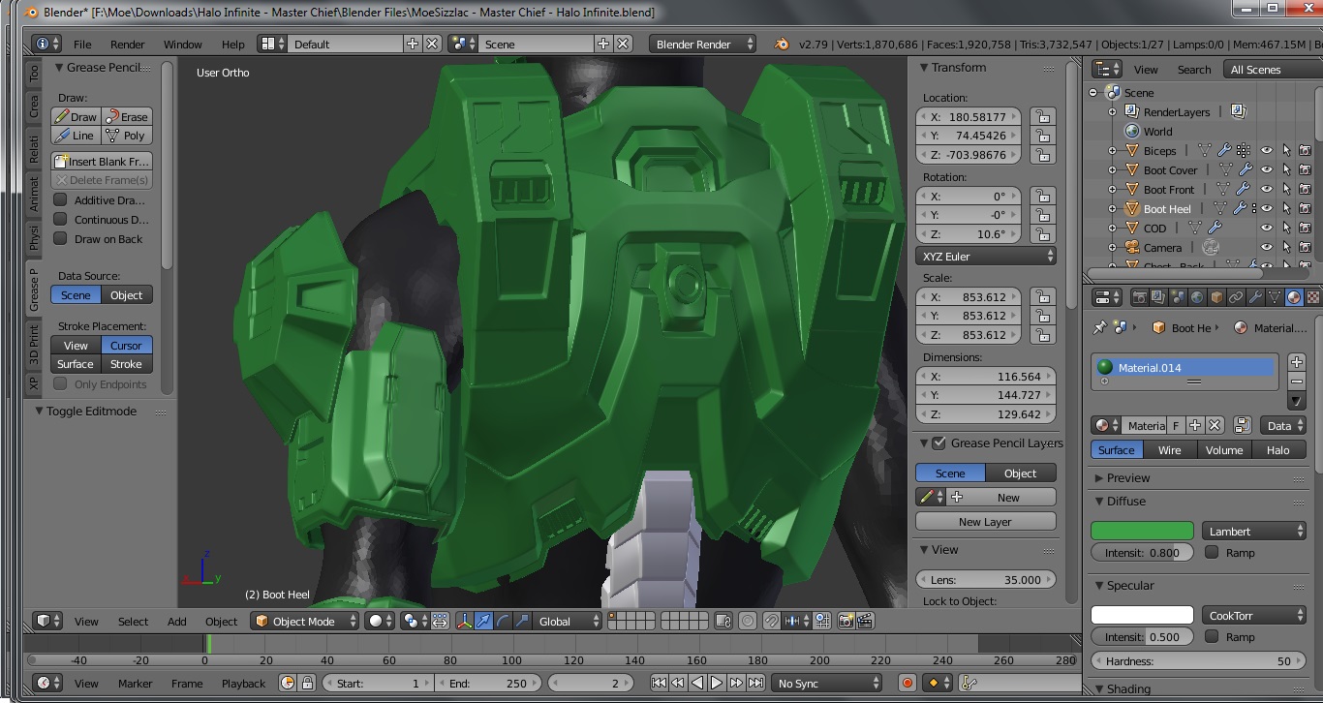
Task: Open the XYZ Euler rotation mode dropdown
Action: pyautogui.click(x=985, y=257)
